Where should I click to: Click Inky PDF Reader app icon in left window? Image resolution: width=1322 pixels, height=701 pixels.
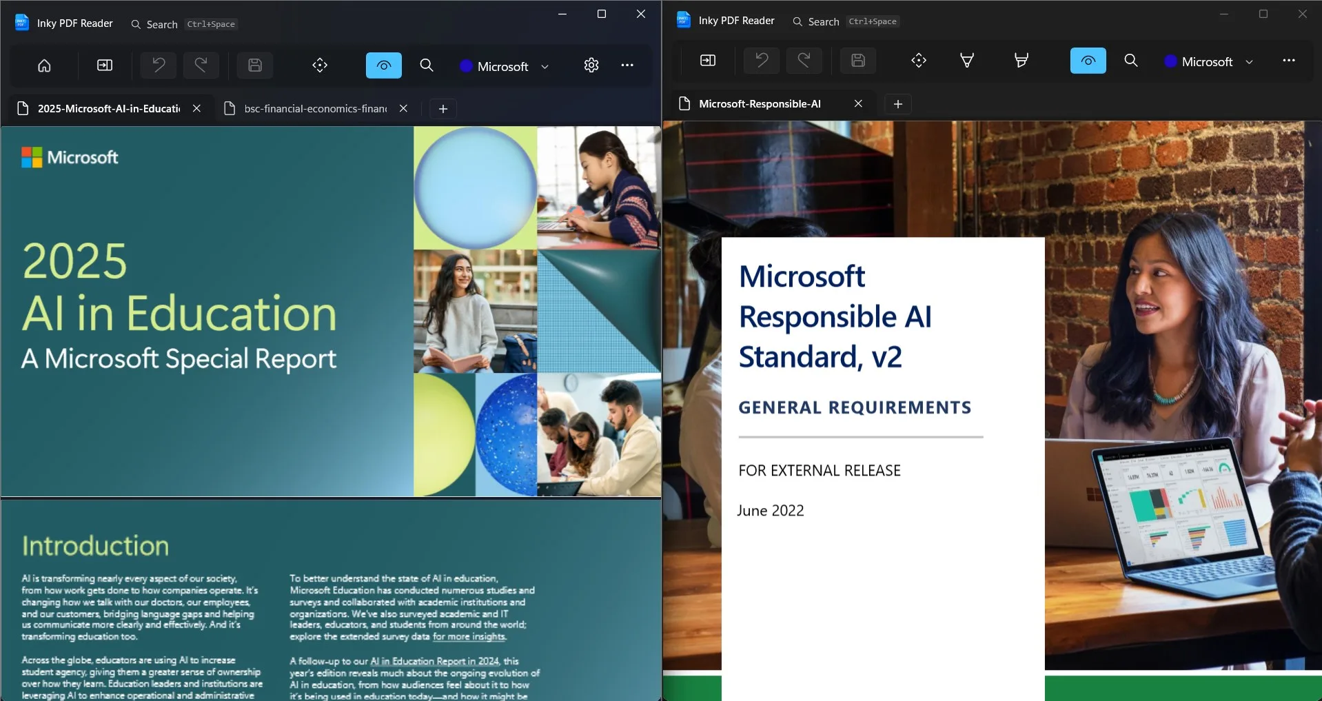[22, 22]
